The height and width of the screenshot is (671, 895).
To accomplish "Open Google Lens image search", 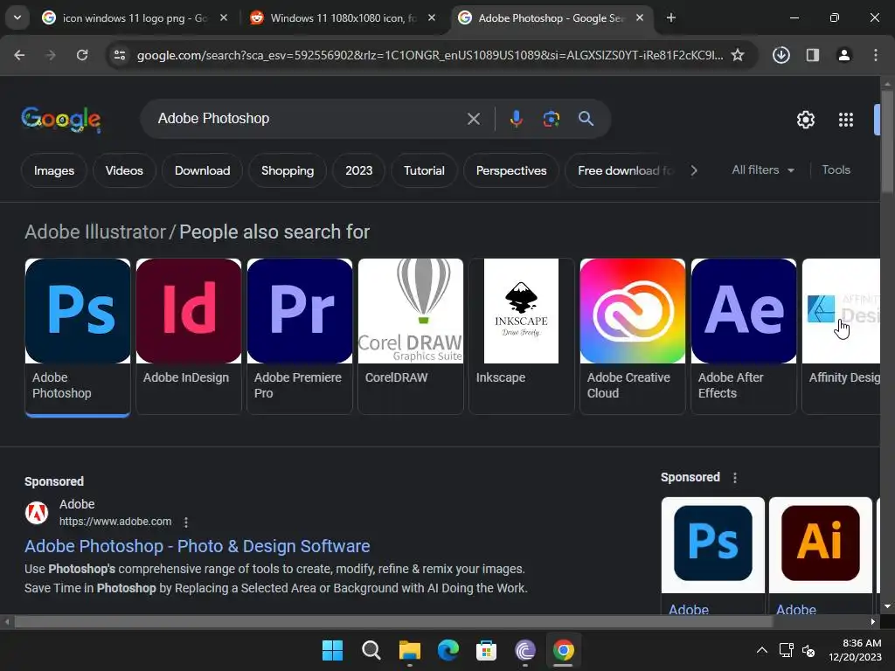I will (x=551, y=119).
